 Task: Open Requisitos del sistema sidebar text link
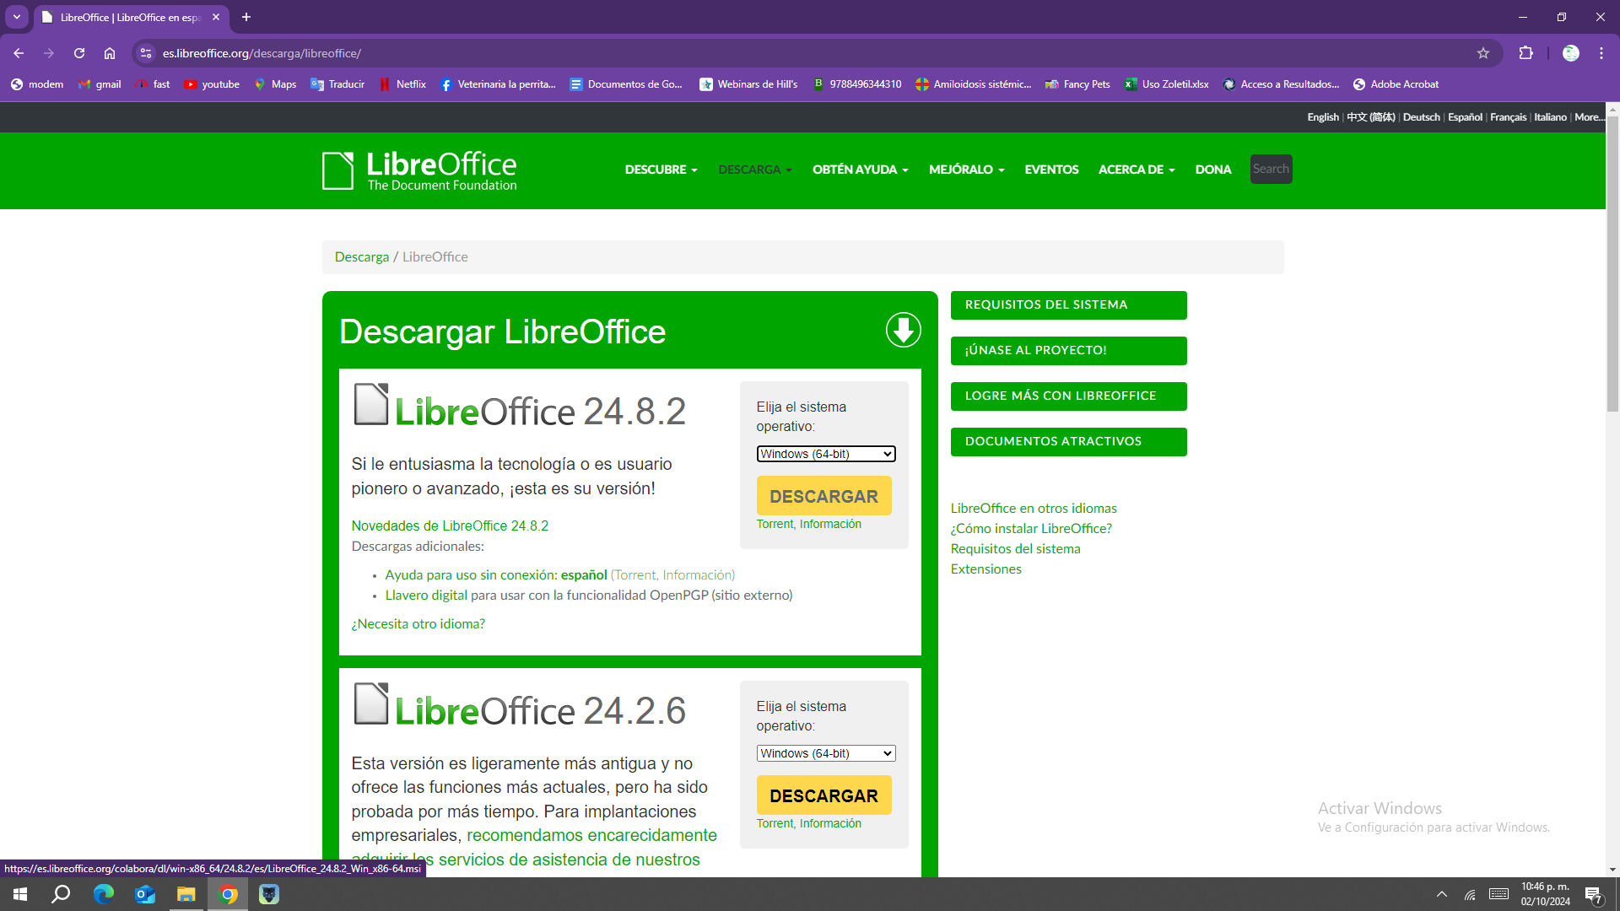pos(1015,549)
